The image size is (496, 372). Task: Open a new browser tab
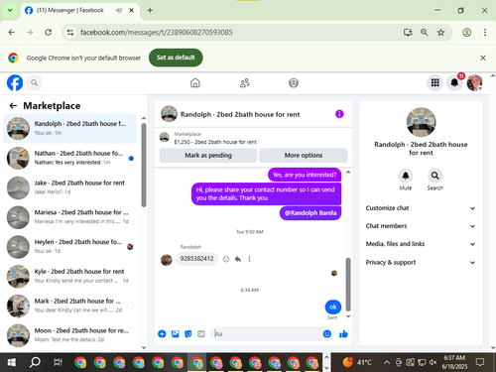(150, 10)
